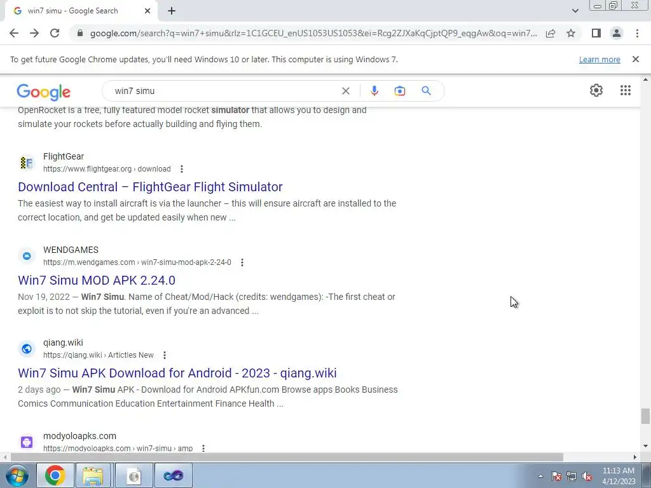651x488 pixels.
Task: Clear the search box text
Action: 345,91
